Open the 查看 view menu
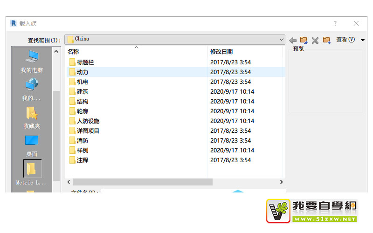The width and height of the screenshot is (373, 233). point(345,40)
